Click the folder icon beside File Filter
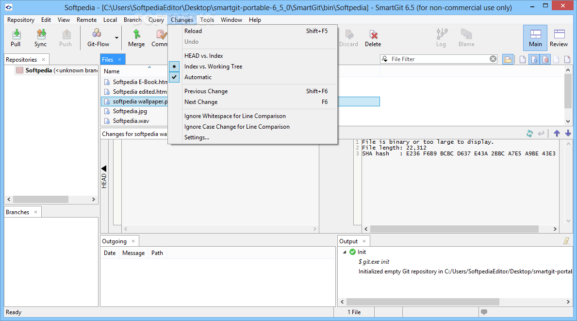This screenshot has height=321, width=577. 508,59
